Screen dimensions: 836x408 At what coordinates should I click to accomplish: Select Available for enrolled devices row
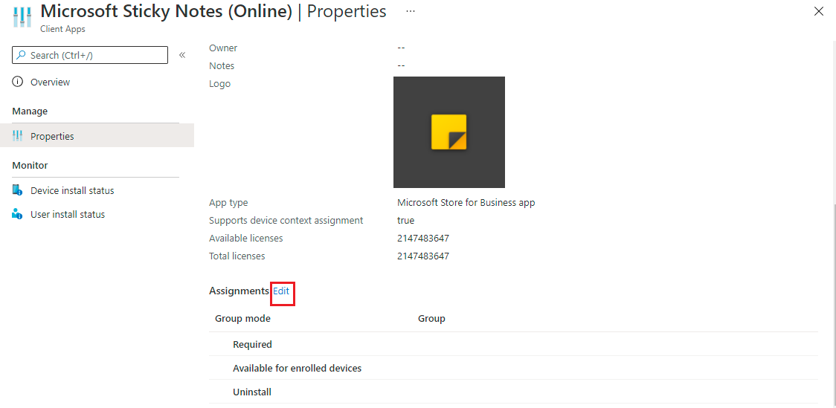point(513,368)
